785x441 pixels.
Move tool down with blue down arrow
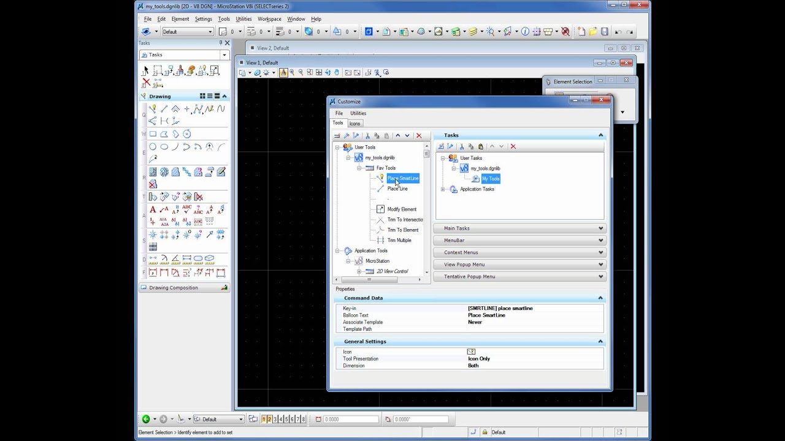407,135
